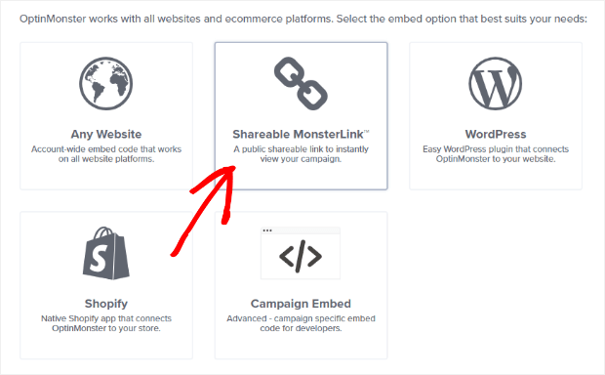Click 'Native Shopify app' description text
The width and height of the screenshot is (605, 375).
click(x=106, y=323)
